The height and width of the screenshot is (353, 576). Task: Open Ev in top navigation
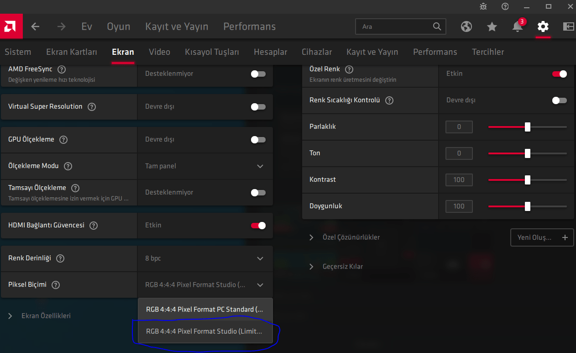click(87, 26)
